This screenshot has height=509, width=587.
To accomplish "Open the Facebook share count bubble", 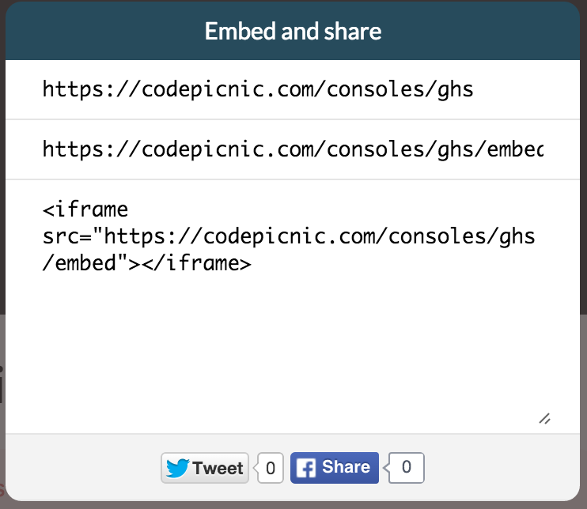I will (x=405, y=467).
